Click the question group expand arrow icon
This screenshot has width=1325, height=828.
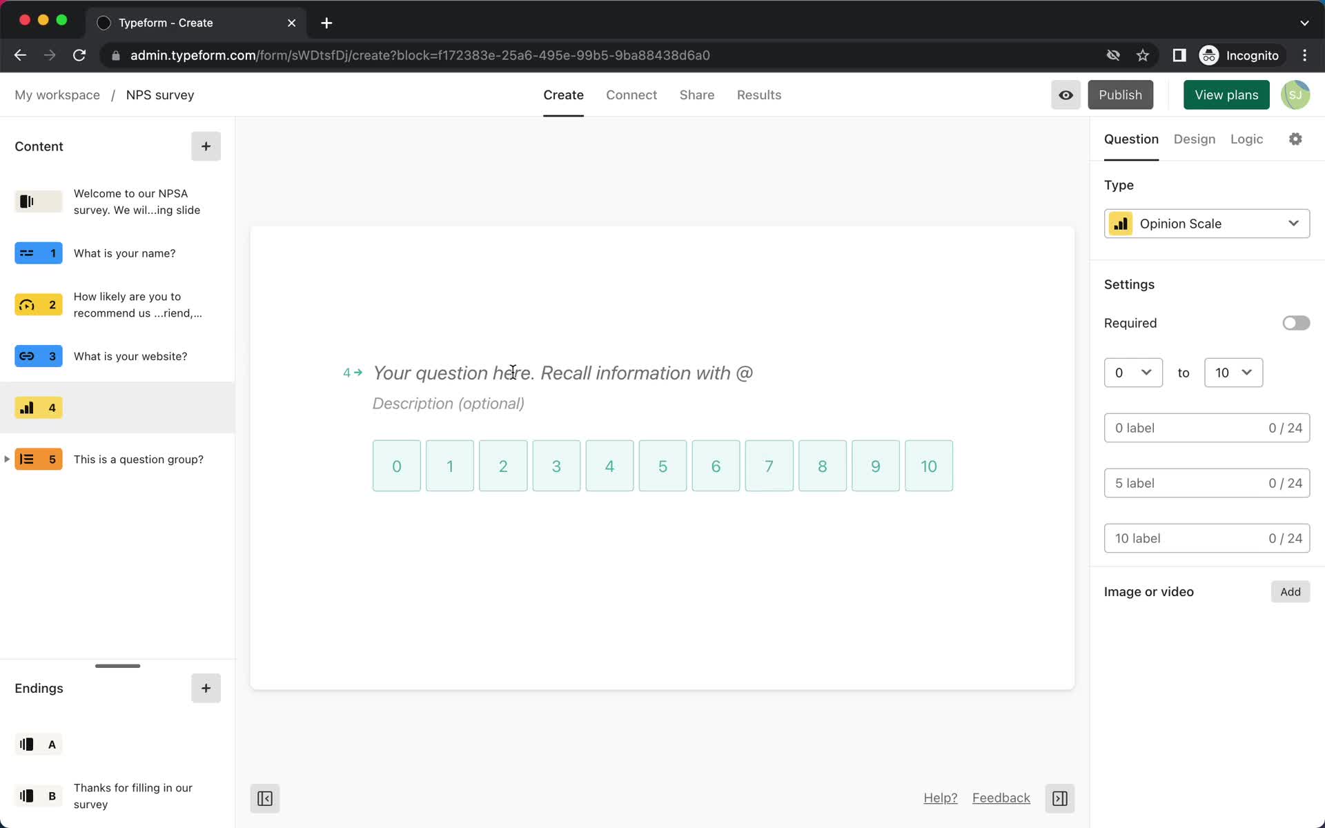pyautogui.click(x=8, y=459)
